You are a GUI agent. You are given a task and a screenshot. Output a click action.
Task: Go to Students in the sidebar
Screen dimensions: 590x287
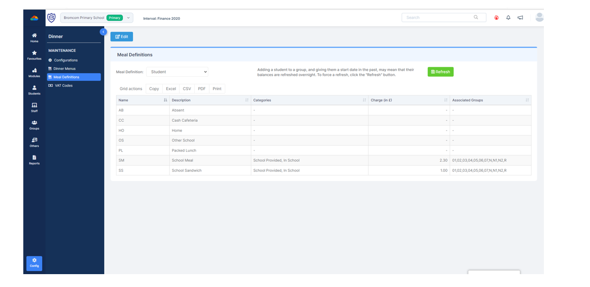(34, 90)
